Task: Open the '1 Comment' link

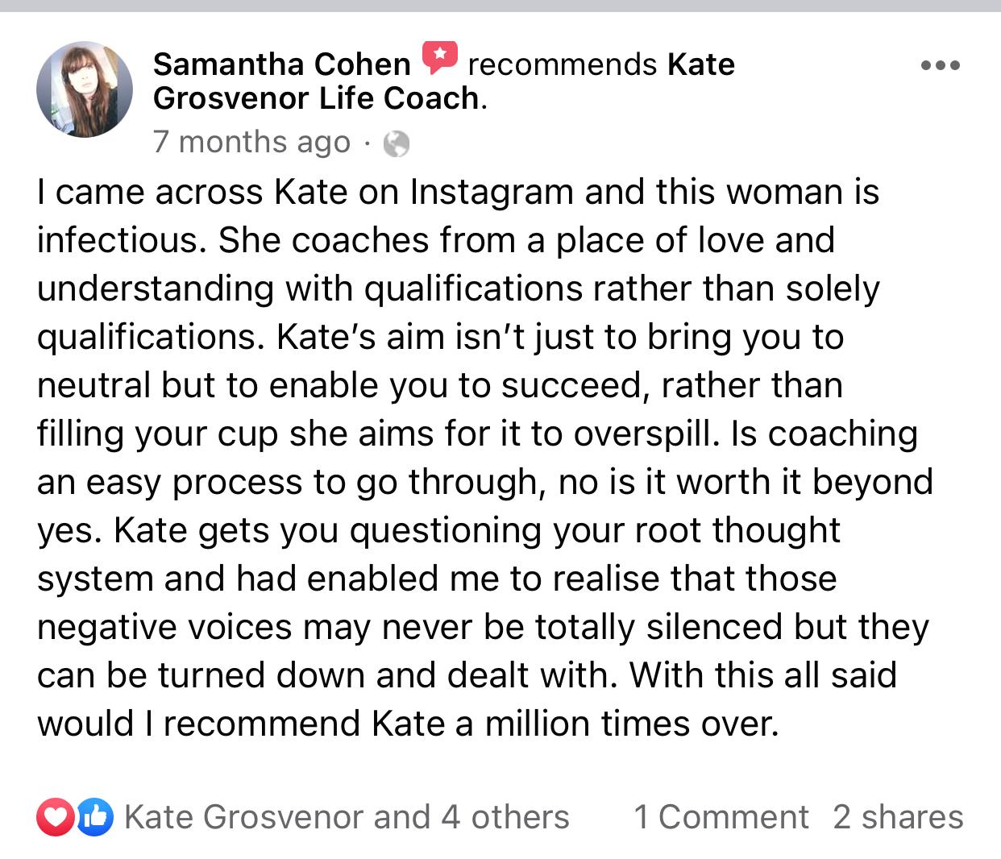Action: (721, 817)
